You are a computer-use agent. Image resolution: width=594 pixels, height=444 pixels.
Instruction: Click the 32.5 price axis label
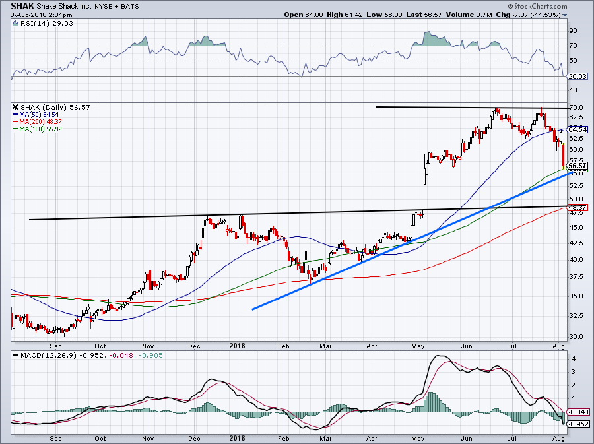[x=576, y=316]
